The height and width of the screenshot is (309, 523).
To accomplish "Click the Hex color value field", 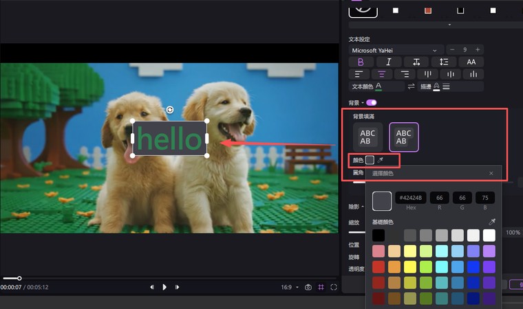I will (409, 198).
